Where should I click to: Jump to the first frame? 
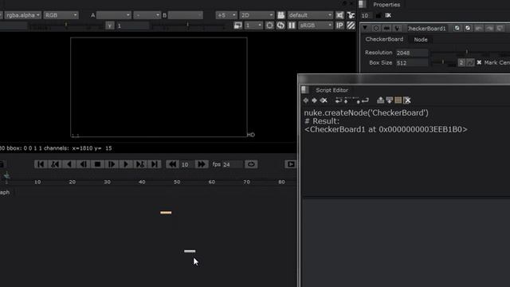(41, 164)
